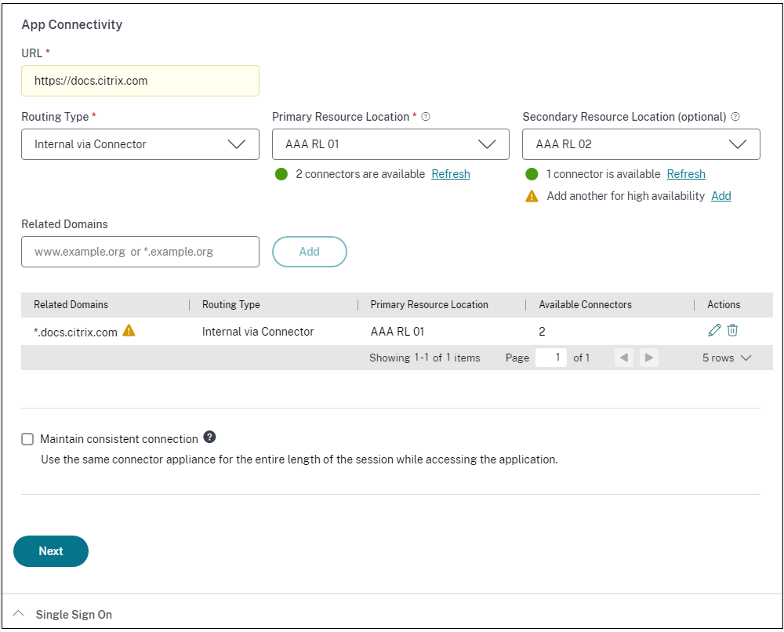The width and height of the screenshot is (784, 632).
Task: Click the URL input field
Action: click(x=140, y=81)
